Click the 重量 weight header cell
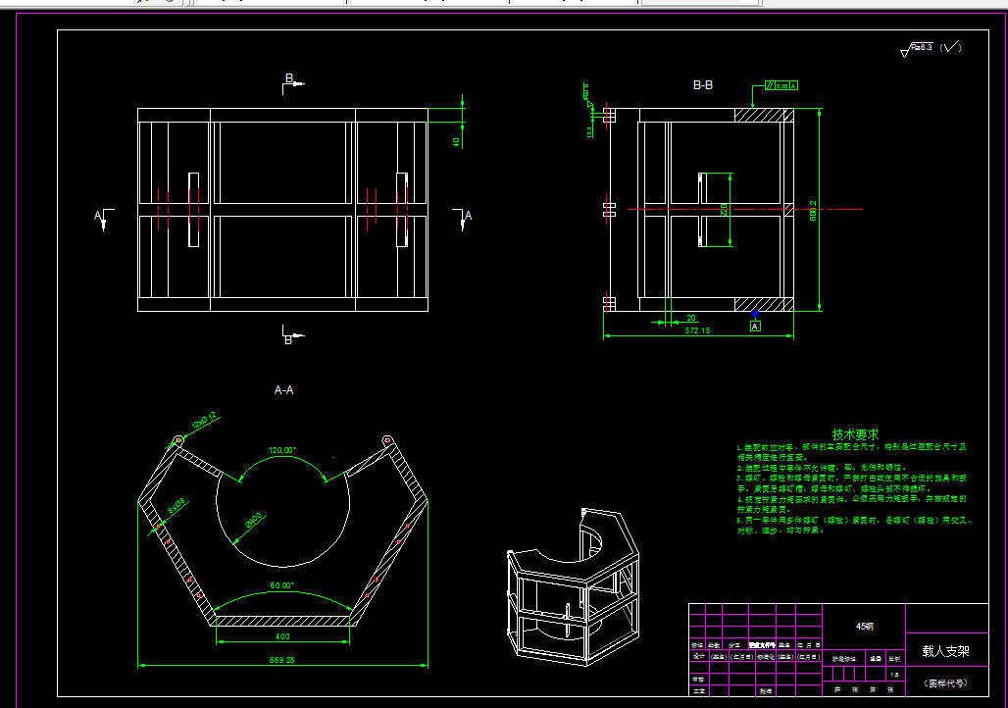1008x708 pixels. pos(876,659)
